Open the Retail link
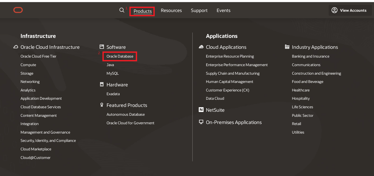Viewport: 374px width, 176px height. pyautogui.click(x=297, y=124)
